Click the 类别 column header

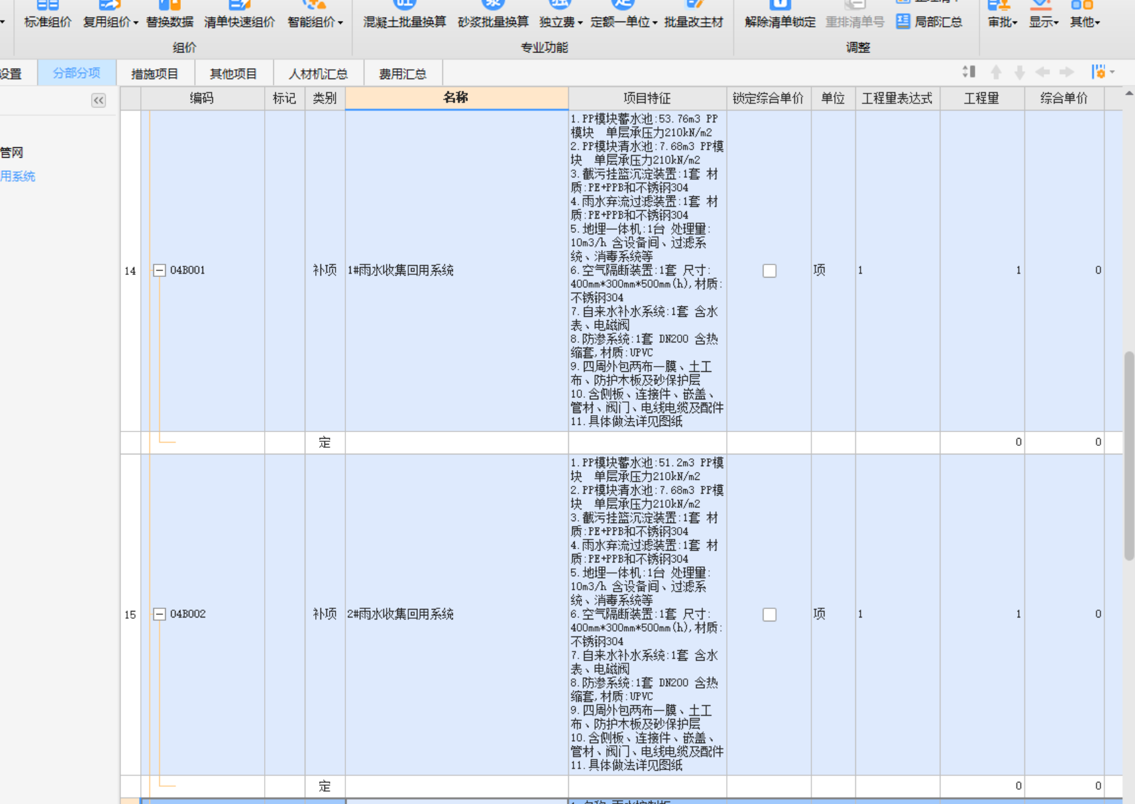point(325,98)
